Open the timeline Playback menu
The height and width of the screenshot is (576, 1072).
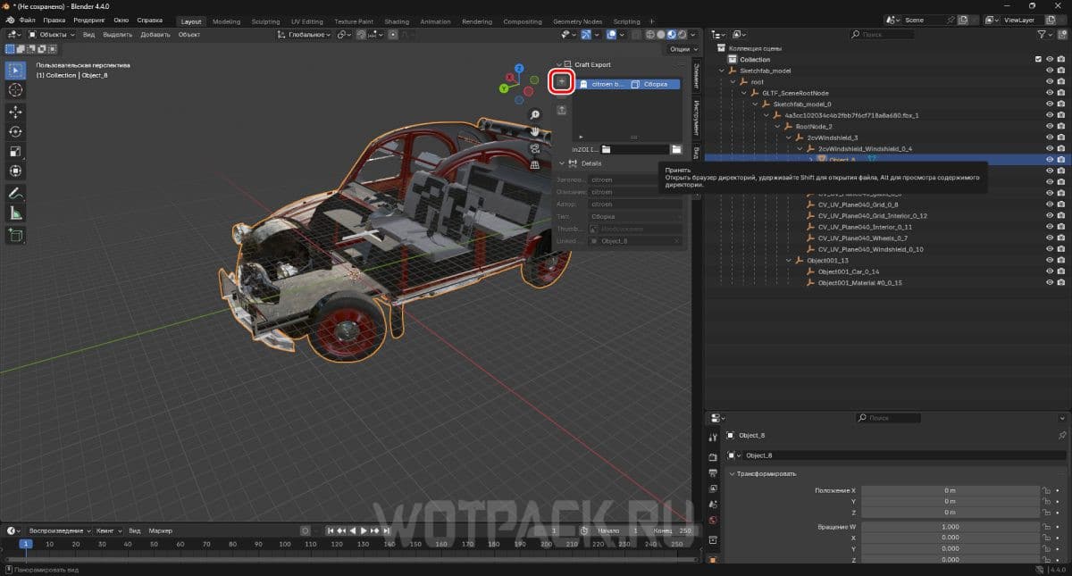59,530
